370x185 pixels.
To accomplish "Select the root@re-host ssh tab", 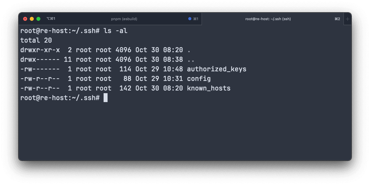I will click(268, 19).
